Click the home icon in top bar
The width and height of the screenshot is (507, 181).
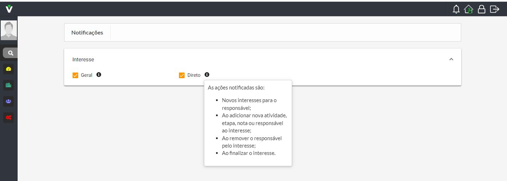469,9
